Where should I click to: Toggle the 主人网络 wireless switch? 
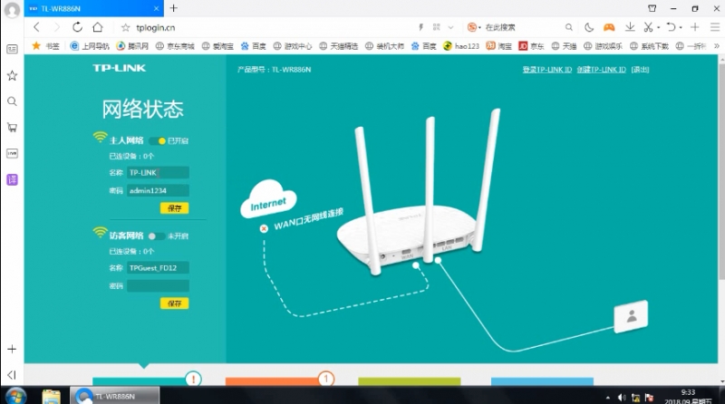pos(157,140)
